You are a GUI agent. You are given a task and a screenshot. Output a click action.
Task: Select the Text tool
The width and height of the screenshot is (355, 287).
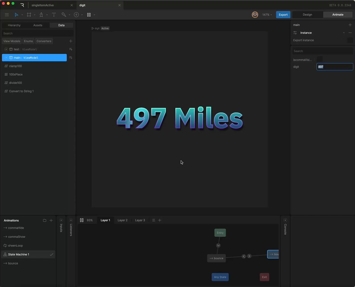pos(54,15)
